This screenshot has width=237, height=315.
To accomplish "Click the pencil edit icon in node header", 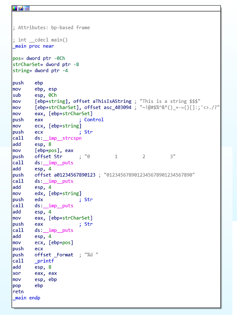I will [21, 8].
